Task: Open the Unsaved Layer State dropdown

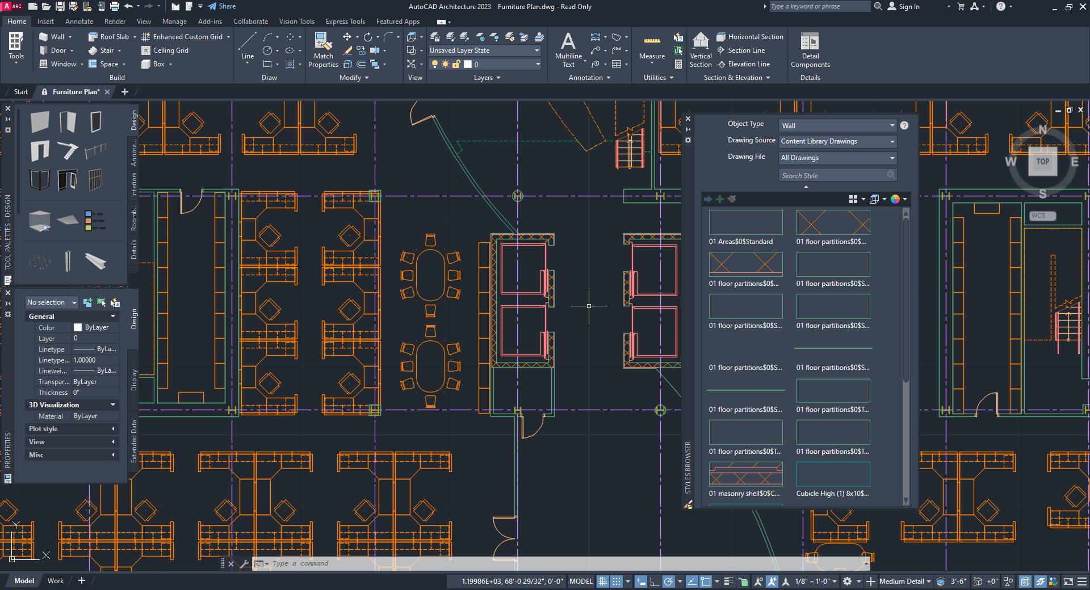Action: 485,50
